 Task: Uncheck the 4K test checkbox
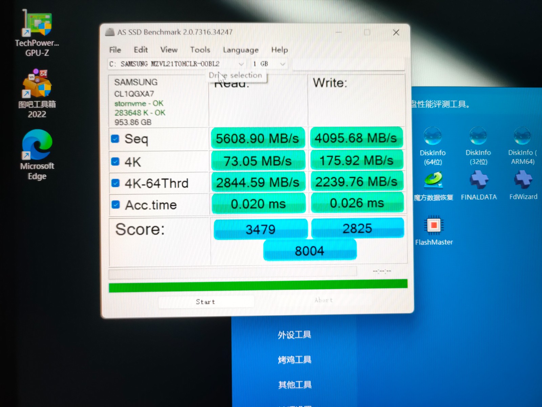[115, 161]
